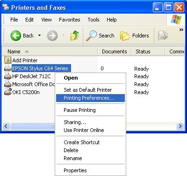This screenshot has width=187, height=176.
Task: Click the Windows flag logo
Action: click(176, 20)
